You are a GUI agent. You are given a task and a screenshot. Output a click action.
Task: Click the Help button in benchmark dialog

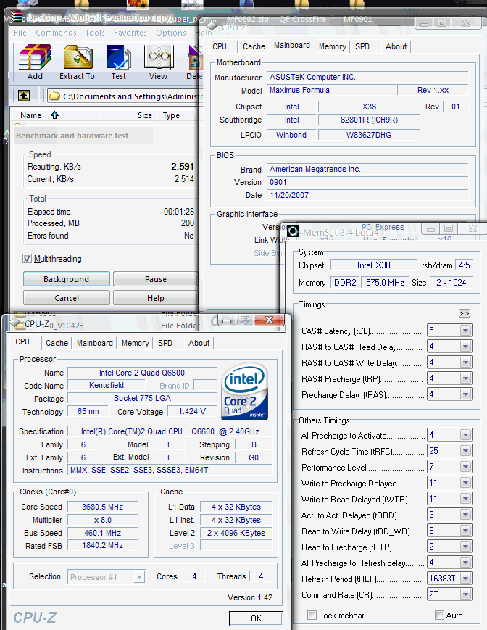pyautogui.click(x=155, y=298)
